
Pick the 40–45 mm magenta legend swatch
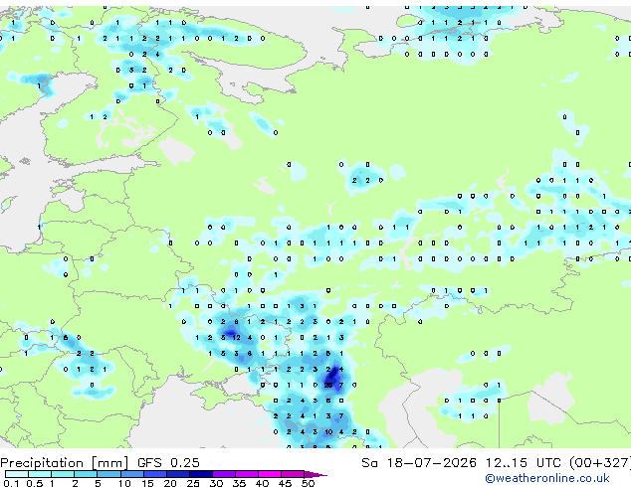(x=270, y=474)
